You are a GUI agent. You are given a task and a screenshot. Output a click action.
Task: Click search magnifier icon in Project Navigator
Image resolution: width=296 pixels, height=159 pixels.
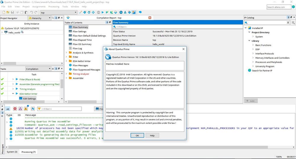[53, 18]
